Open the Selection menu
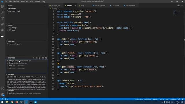Viewport: 185px width, 104px height. (16, 2)
